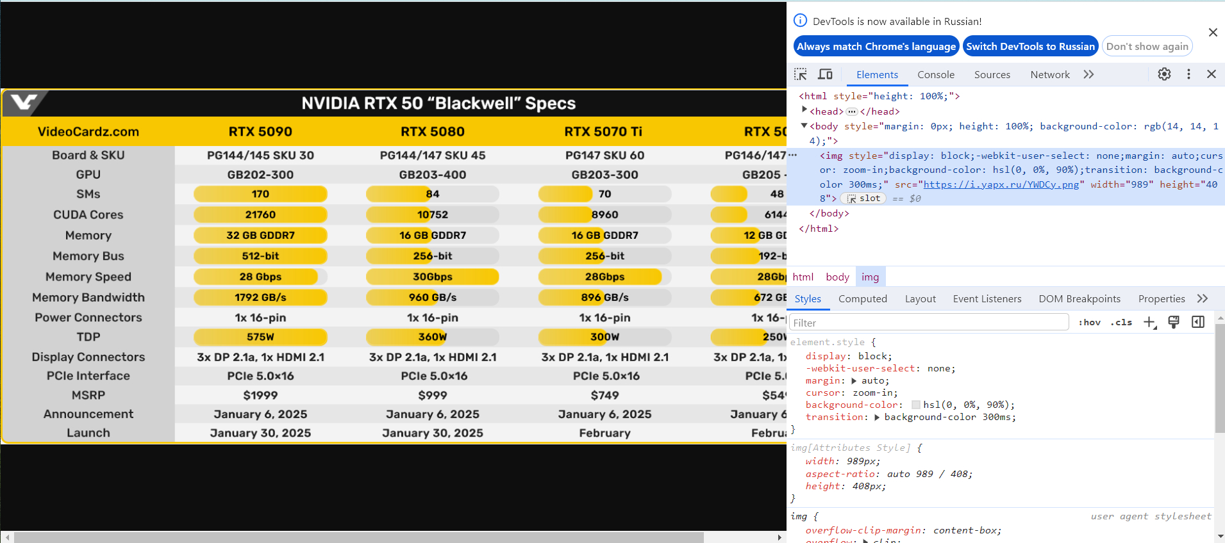Open the Layout pane tab
This screenshot has width=1225, height=543.
pos(921,299)
